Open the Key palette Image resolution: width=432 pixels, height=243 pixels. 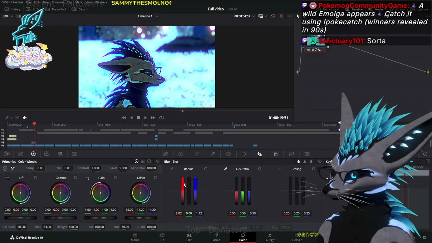tap(276, 154)
